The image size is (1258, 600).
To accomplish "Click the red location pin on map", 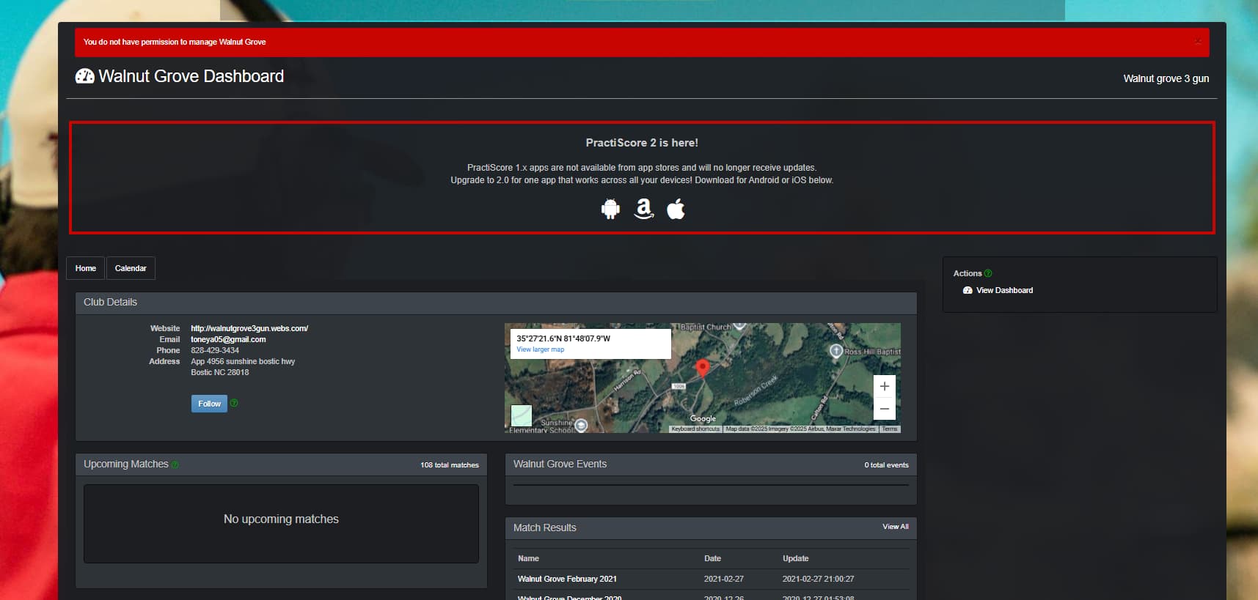I will pyautogui.click(x=702, y=367).
